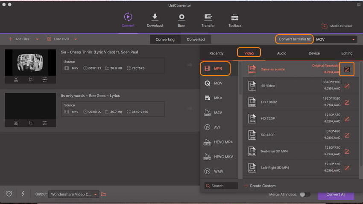Edit the Same as source preset settings
Screen dimensions: 363x204
click(x=347, y=69)
